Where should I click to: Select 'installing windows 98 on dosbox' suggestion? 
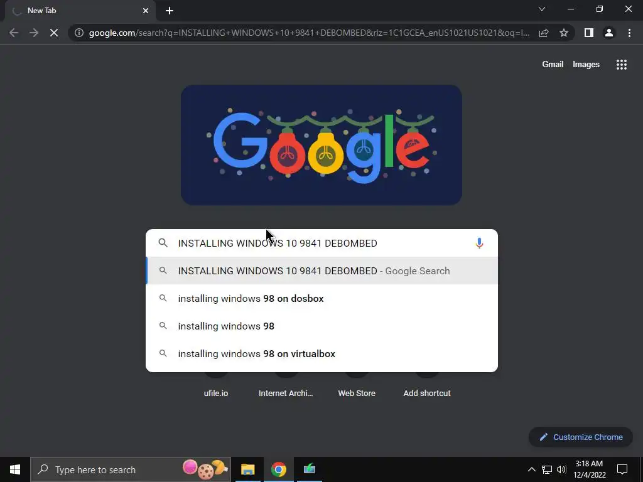point(322,298)
